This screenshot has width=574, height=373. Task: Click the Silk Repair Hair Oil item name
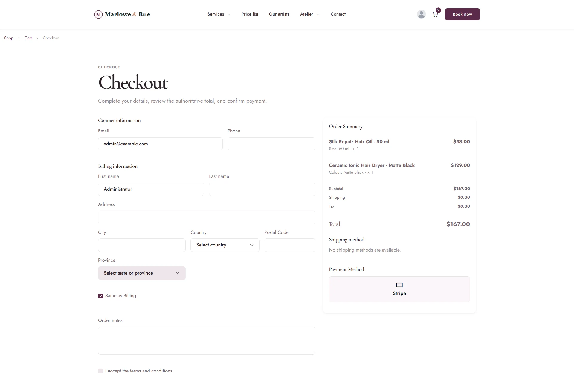359,142
